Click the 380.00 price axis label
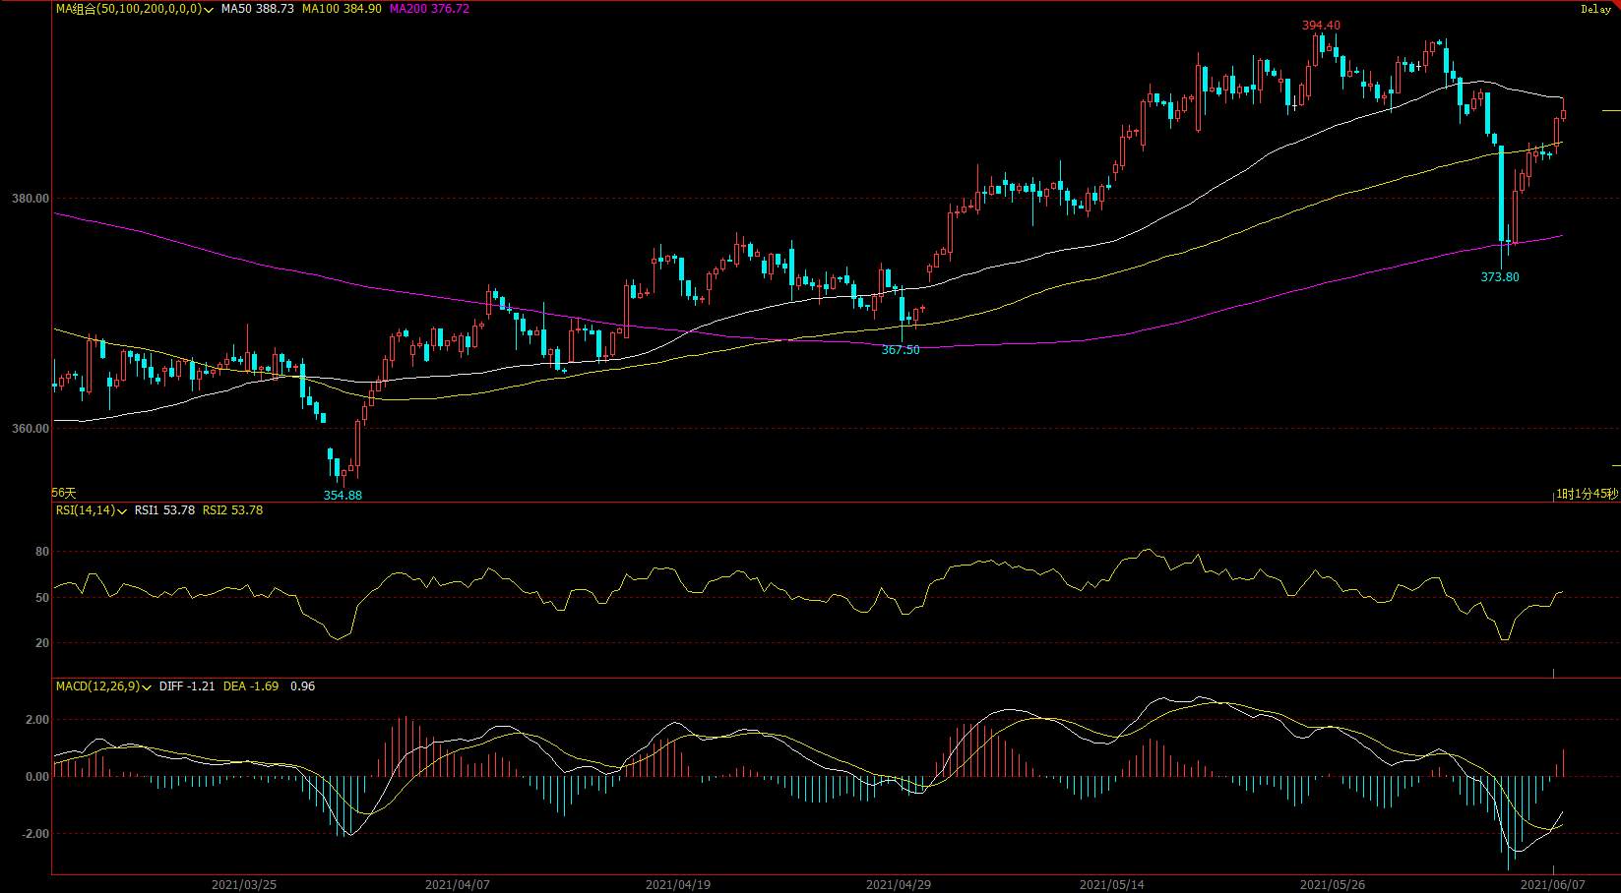1621x893 pixels. (x=31, y=199)
